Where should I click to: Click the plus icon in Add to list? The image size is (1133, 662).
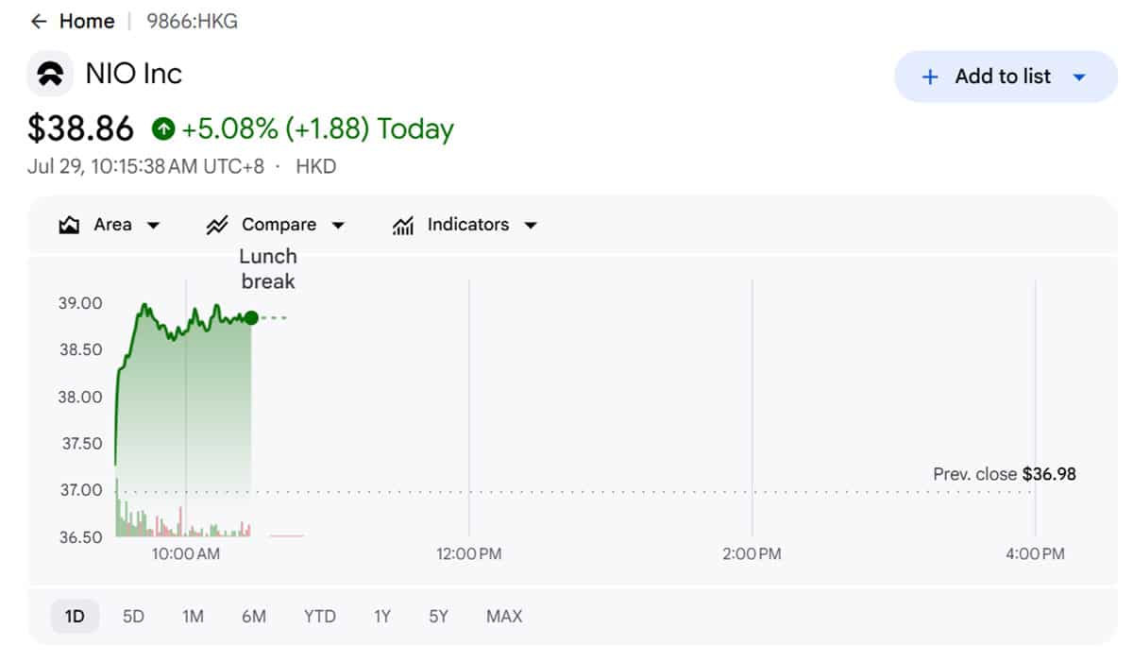[x=930, y=77]
